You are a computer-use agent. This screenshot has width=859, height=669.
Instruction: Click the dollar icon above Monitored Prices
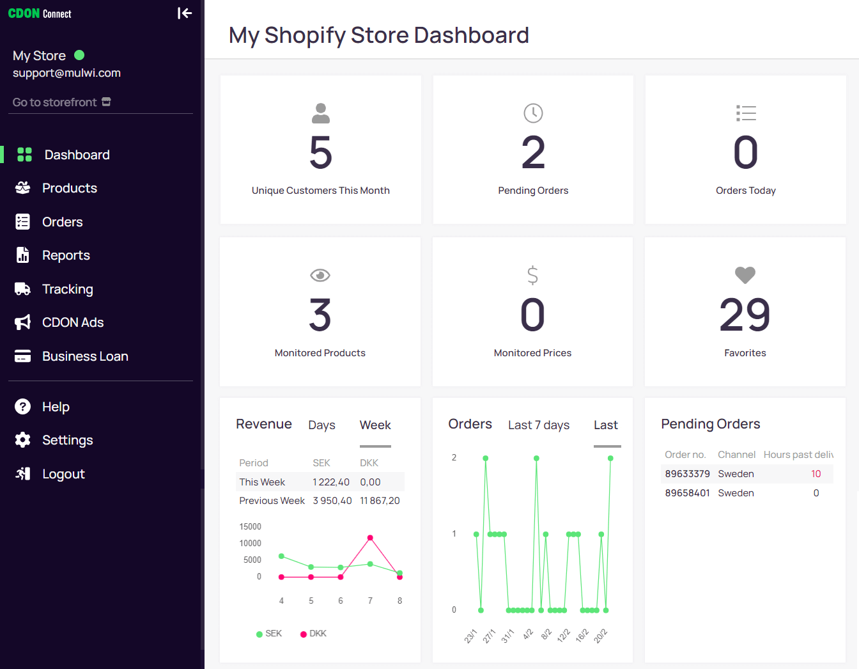[x=532, y=275]
